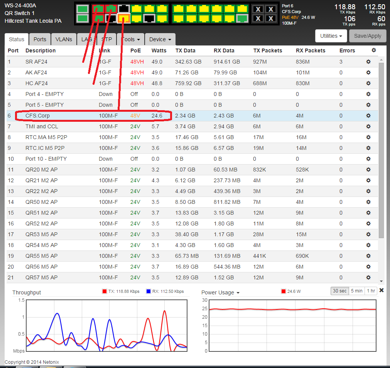
Task: Click the 48VH PoE value for HC AF24
Action: 137,83
